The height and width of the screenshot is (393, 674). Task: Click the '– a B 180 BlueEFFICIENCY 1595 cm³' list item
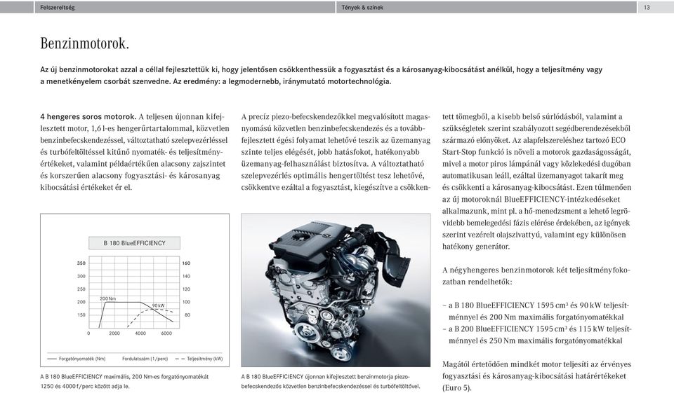click(x=536, y=312)
